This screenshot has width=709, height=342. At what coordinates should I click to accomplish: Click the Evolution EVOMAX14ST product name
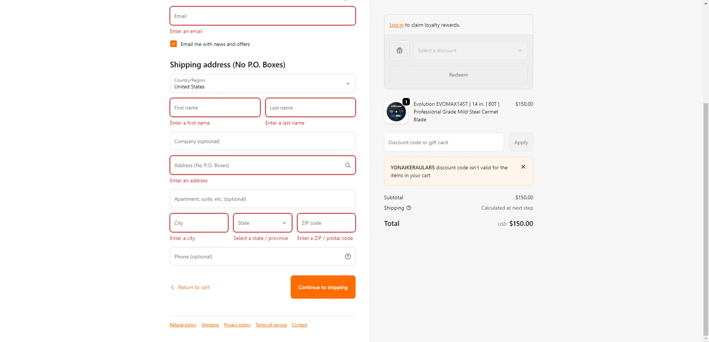[457, 112]
